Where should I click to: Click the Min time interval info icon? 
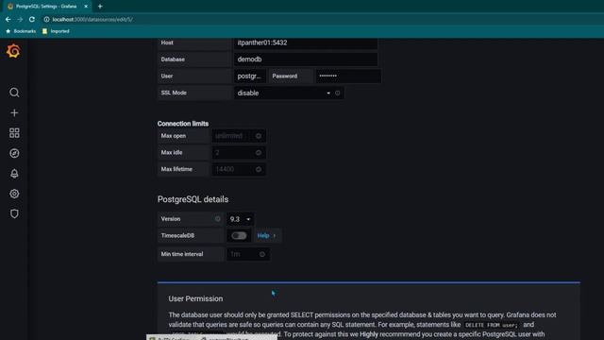[x=262, y=254]
